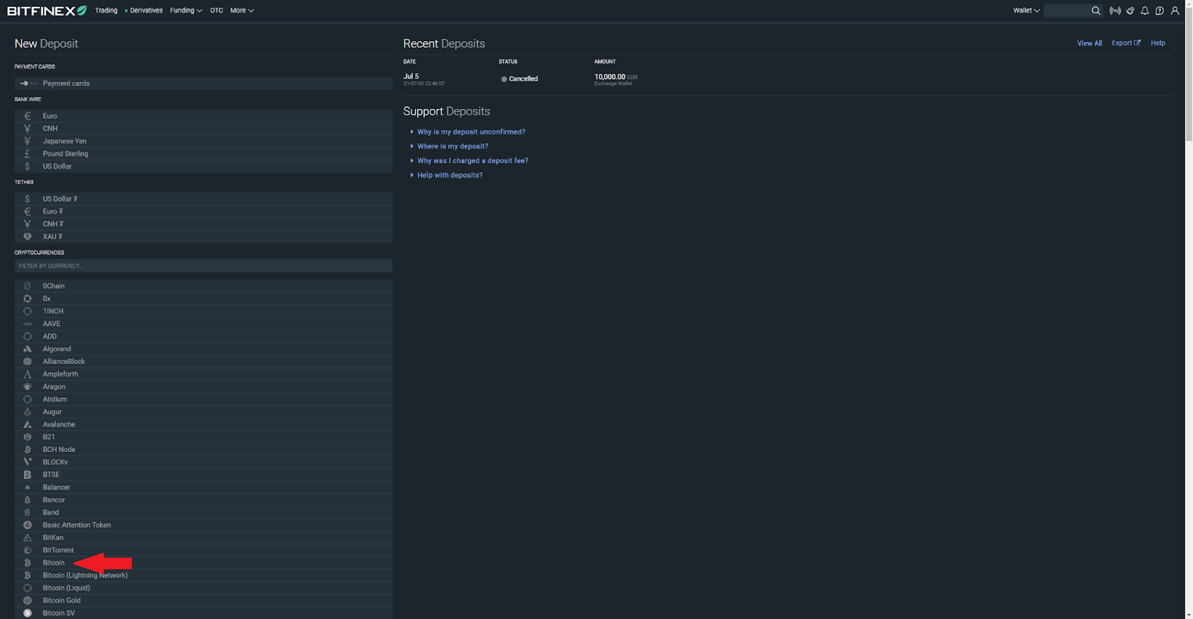
Task: Click the 0Chain coin icon
Action: pyautogui.click(x=28, y=286)
